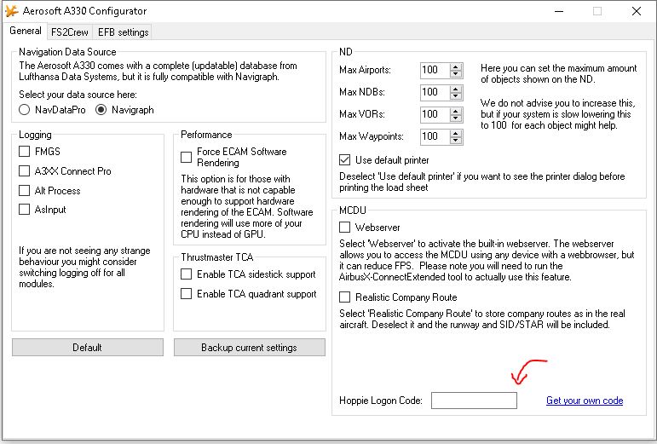
Task: Click the Max NDBs value field
Action: tap(435, 92)
